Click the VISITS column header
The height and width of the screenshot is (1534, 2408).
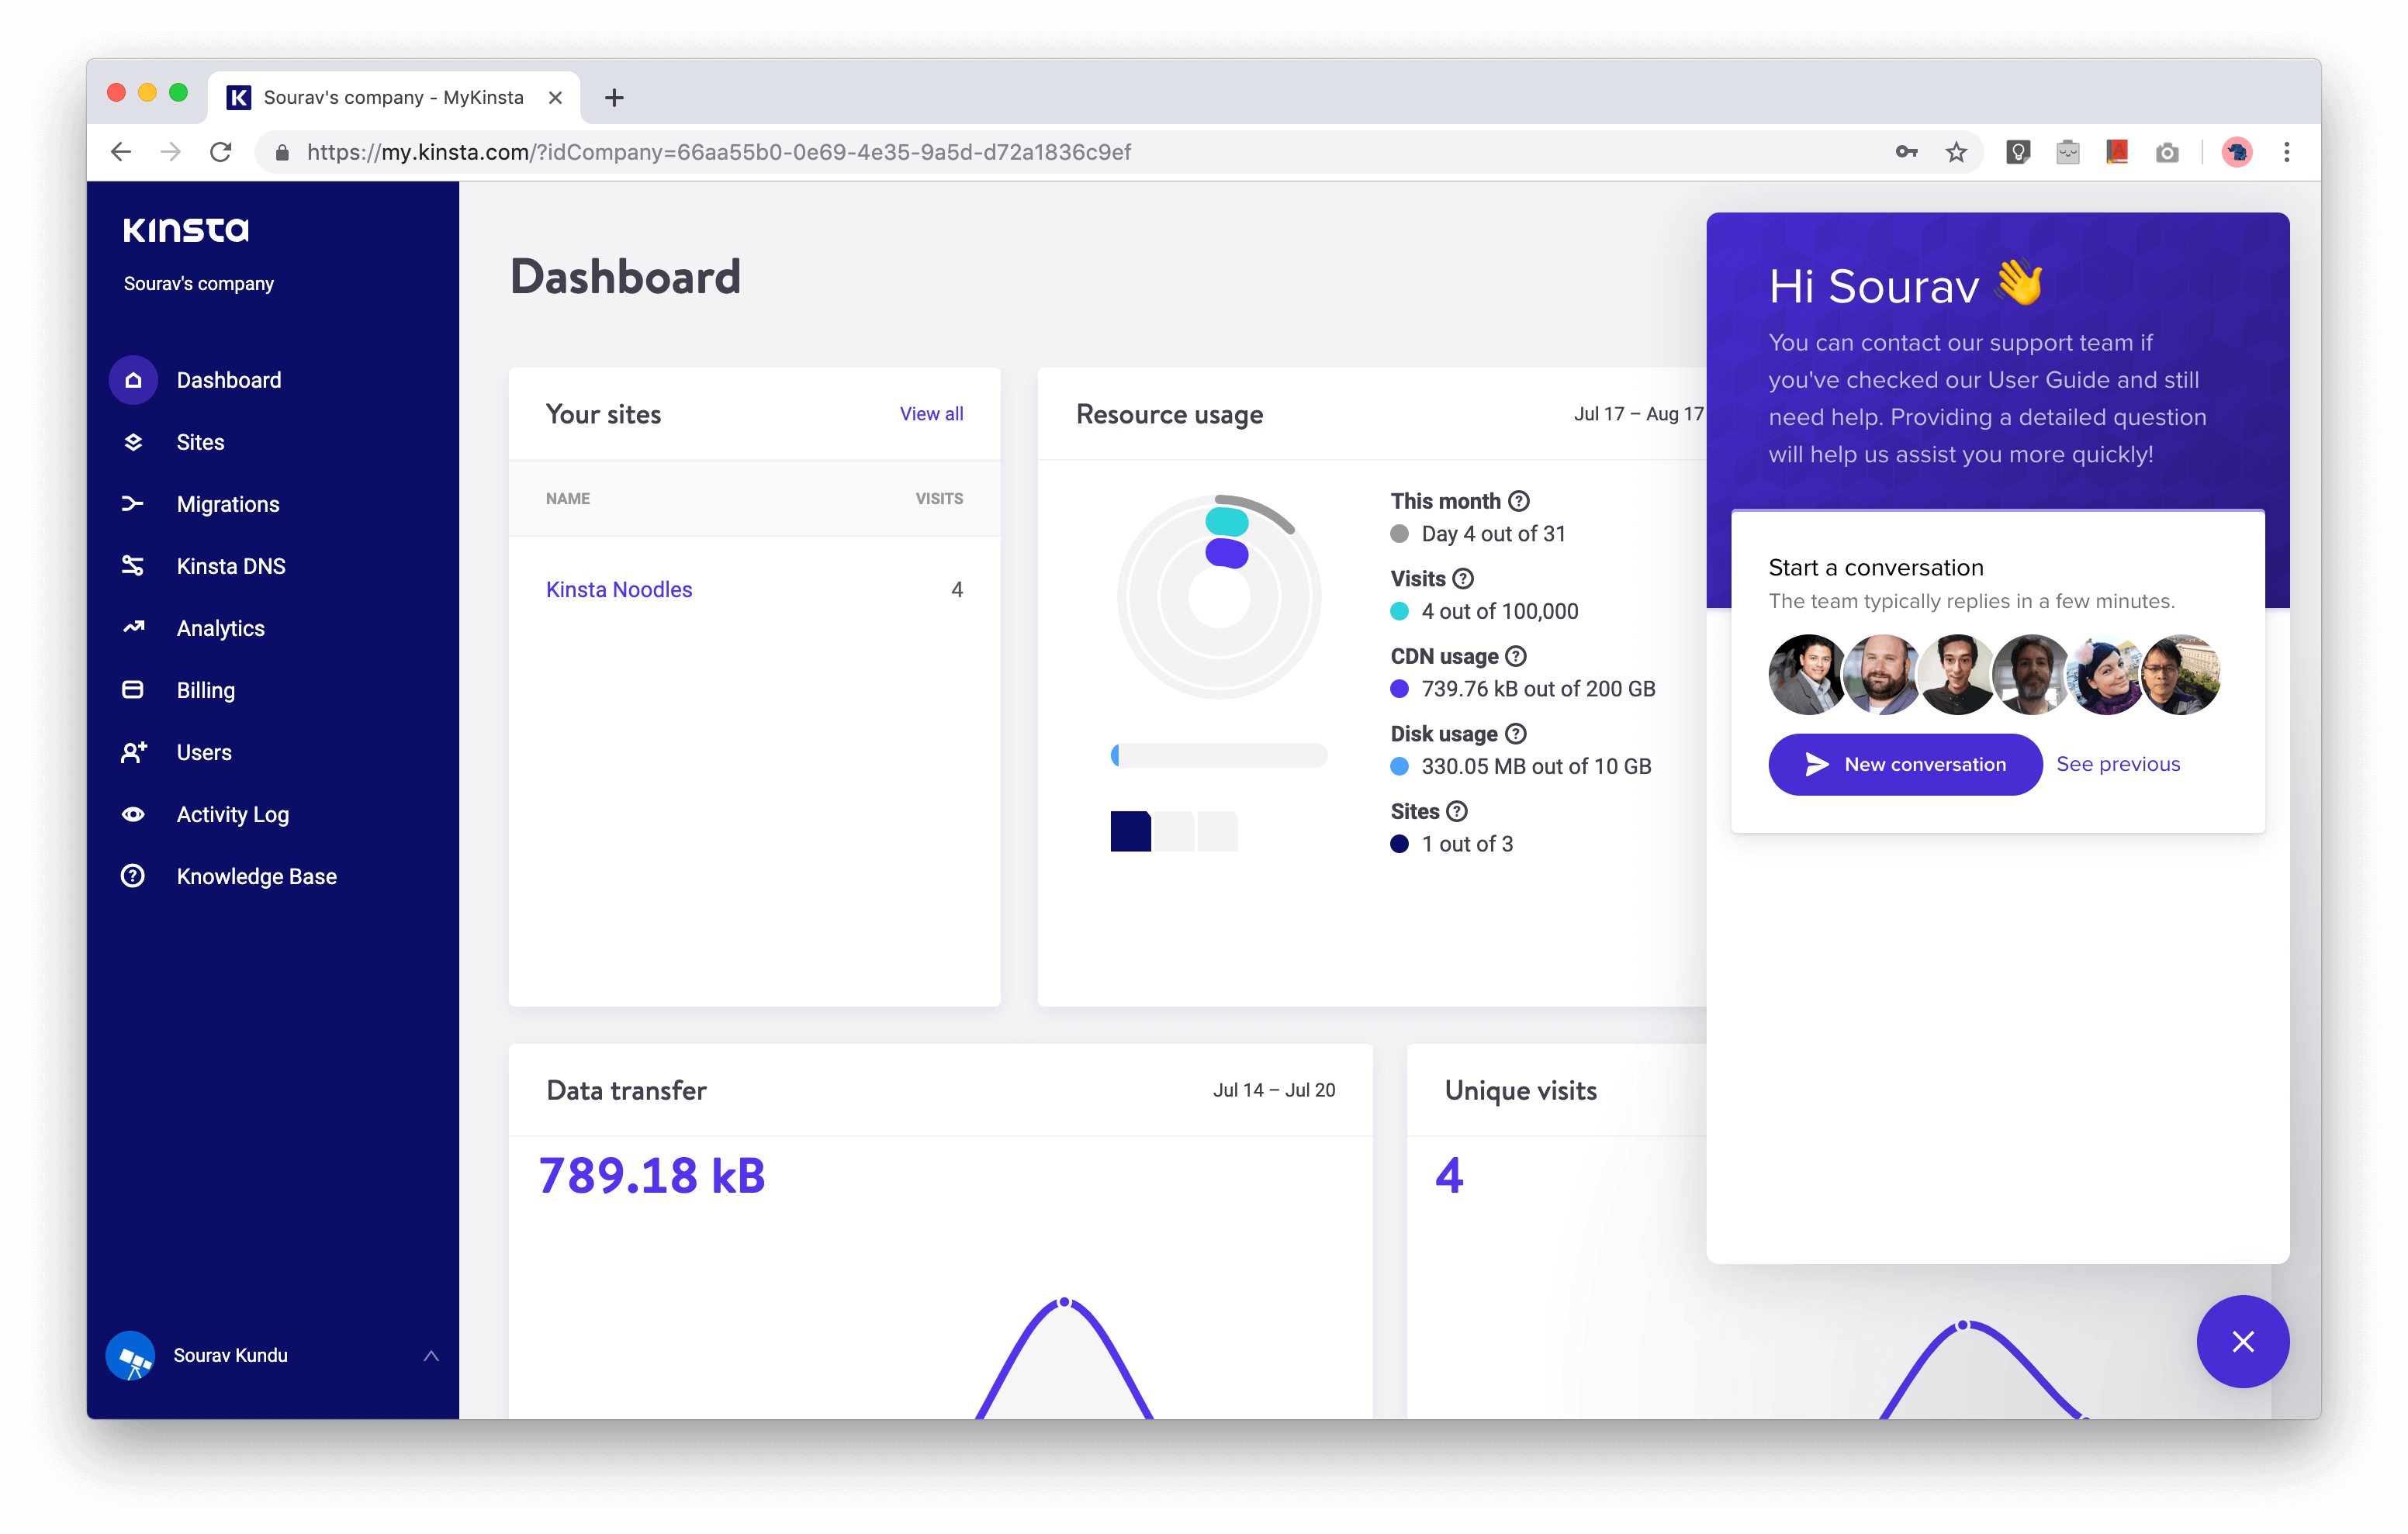click(939, 499)
